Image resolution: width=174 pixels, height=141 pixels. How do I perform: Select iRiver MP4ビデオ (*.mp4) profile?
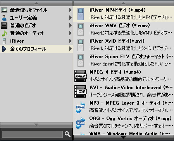pos(124,14)
